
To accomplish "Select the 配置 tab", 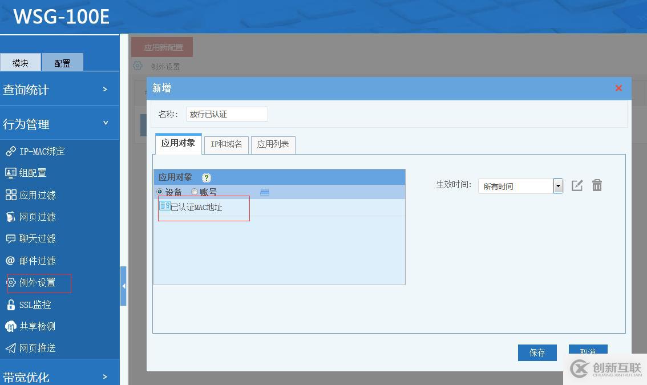I will [x=62, y=62].
